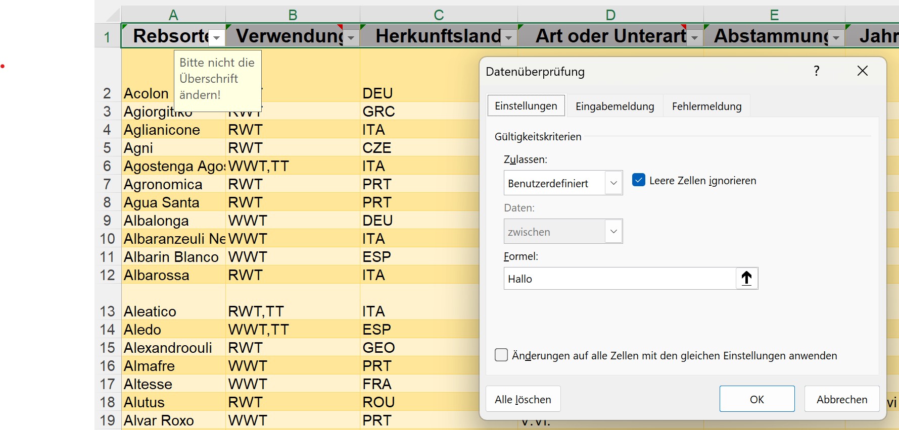
Task: Expand the Daten zwischen dropdown
Action: click(613, 231)
